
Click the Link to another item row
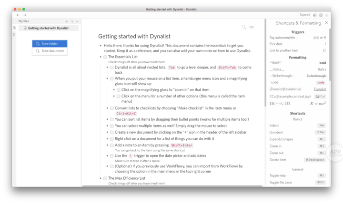298,50
